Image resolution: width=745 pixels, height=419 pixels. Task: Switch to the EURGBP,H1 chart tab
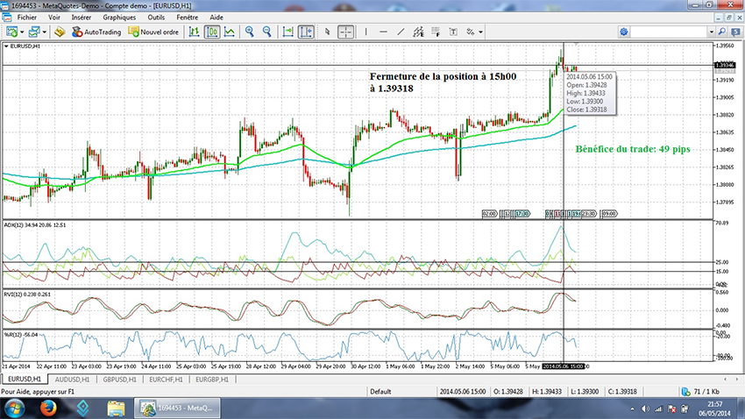(x=212, y=379)
